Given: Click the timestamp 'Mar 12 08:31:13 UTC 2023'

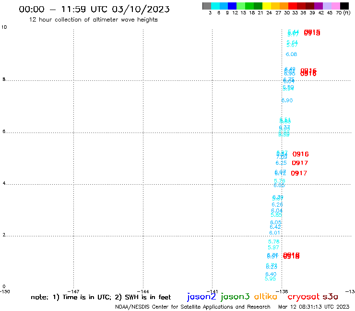Looking at the screenshot, I should pos(314,307).
